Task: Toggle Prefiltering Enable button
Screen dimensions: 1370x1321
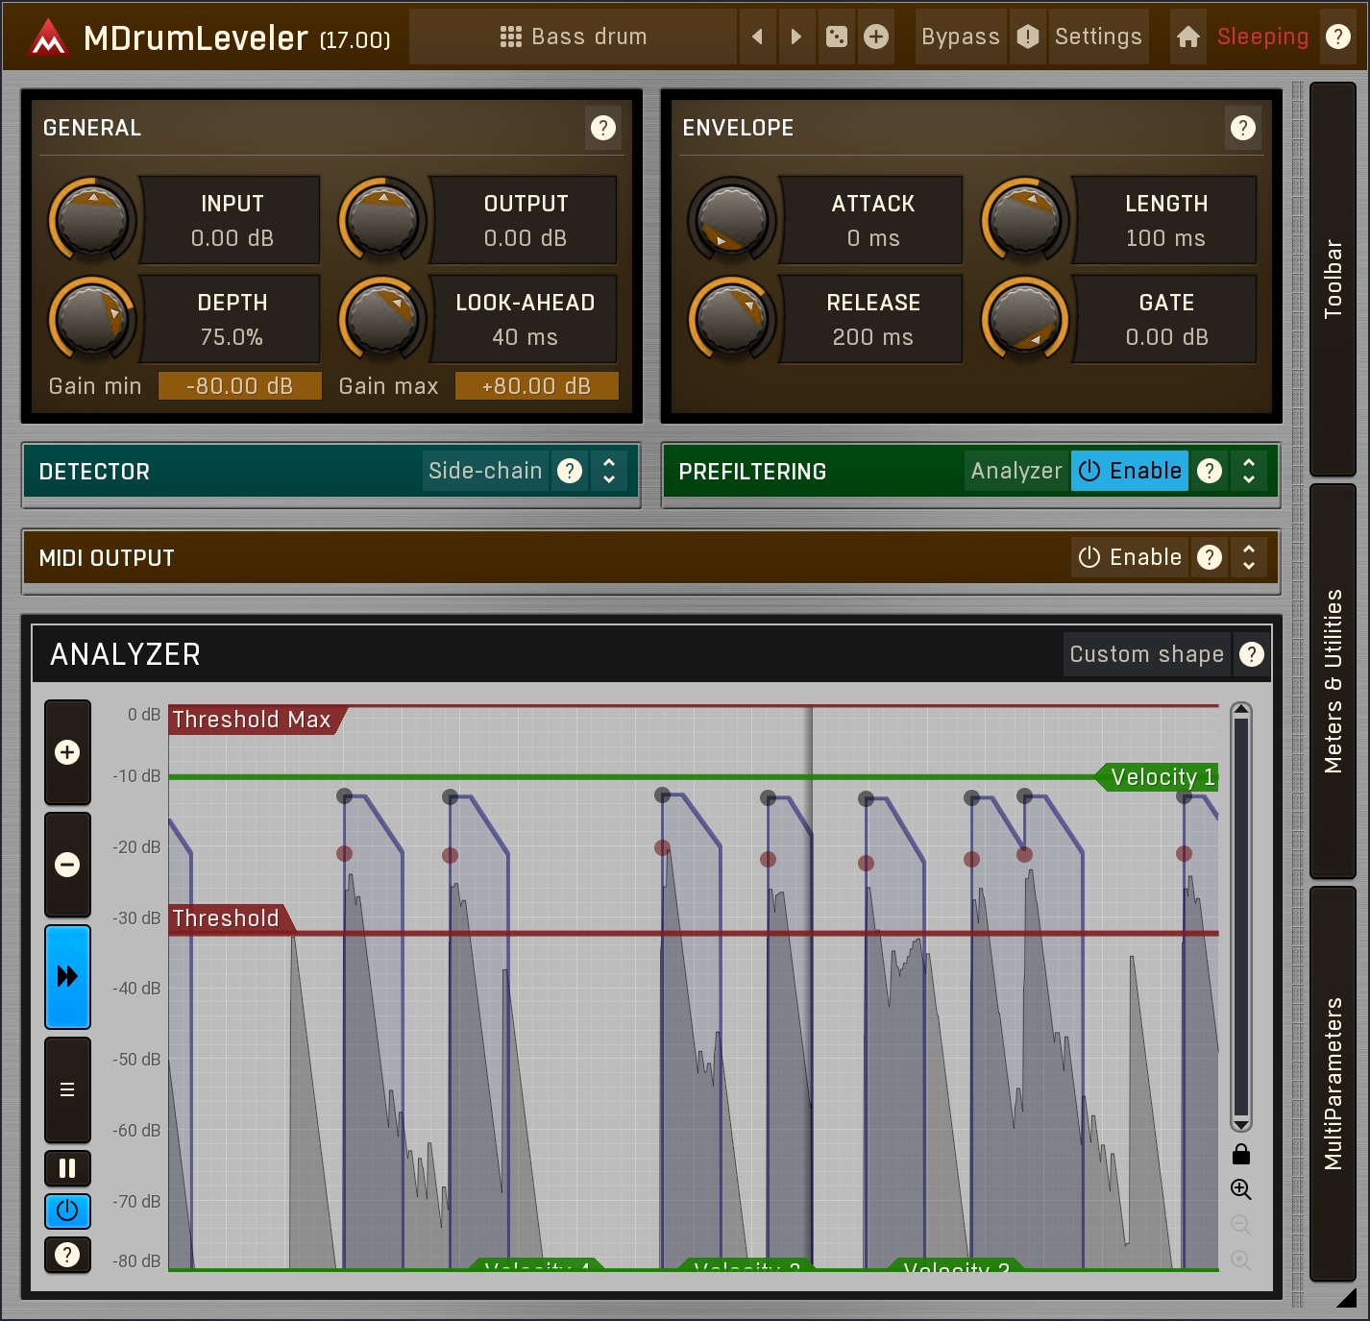Action: pos(1130,471)
